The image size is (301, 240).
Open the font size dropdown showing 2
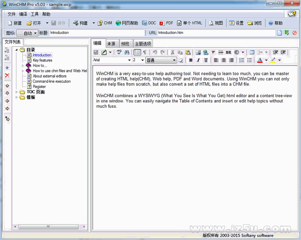pyautogui.click(x=142, y=60)
